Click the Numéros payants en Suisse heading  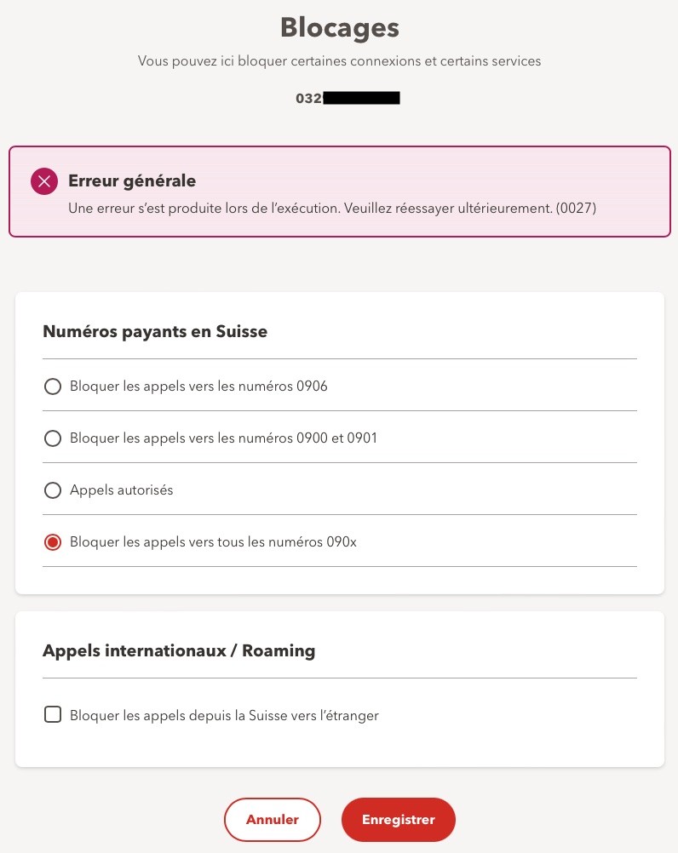click(x=155, y=332)
